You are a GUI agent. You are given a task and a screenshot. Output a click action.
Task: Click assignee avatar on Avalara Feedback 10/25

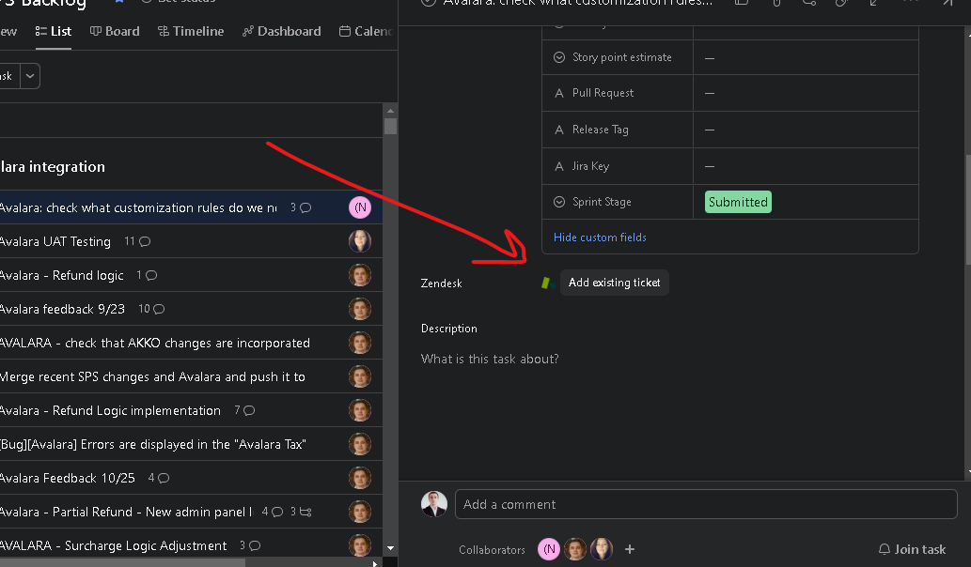pos(360,478)
